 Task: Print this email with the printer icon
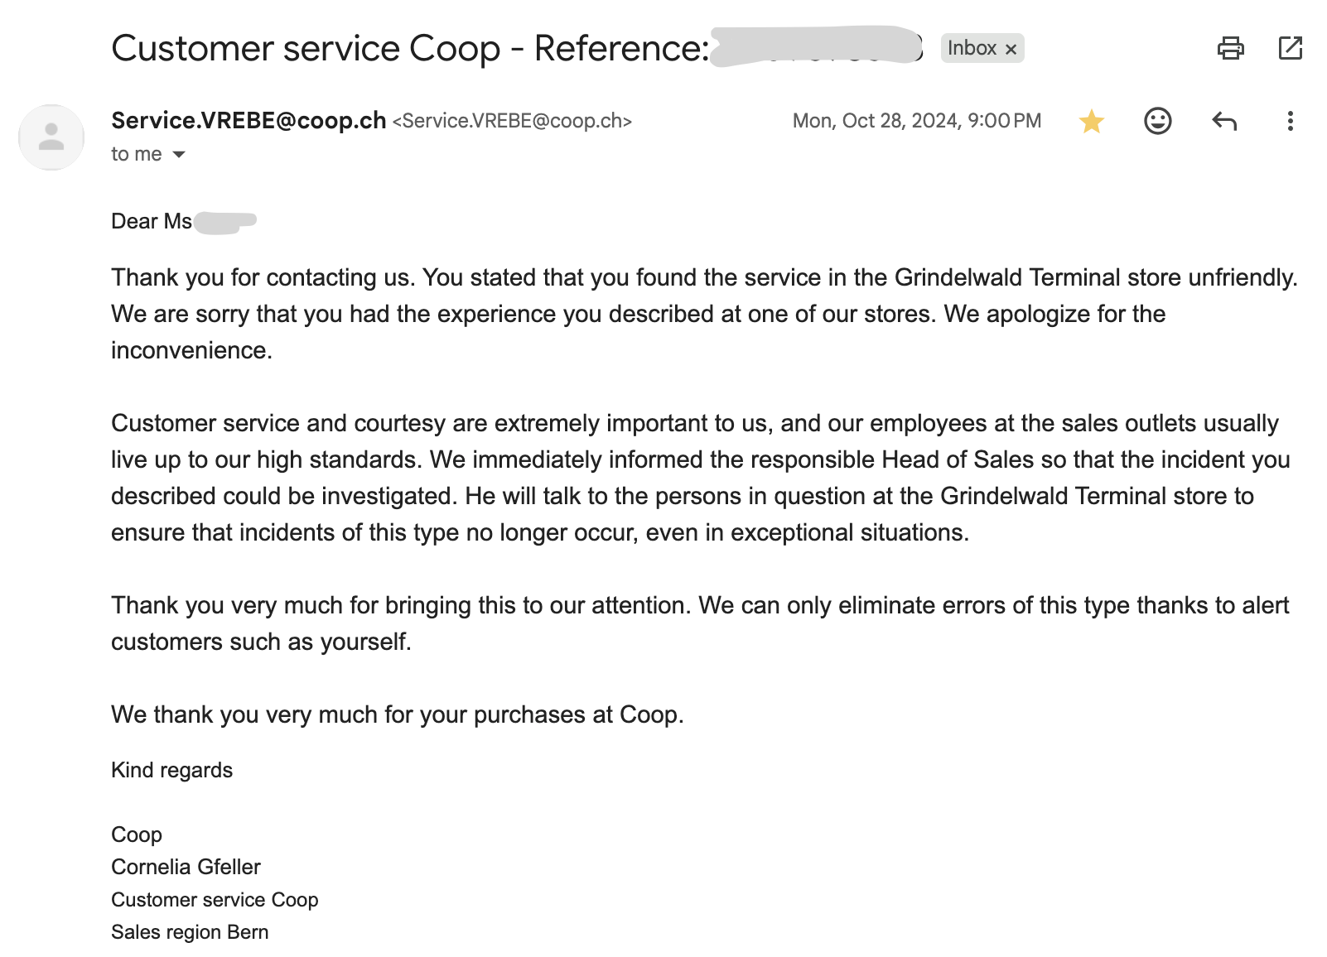click(x=1230, y=49)
